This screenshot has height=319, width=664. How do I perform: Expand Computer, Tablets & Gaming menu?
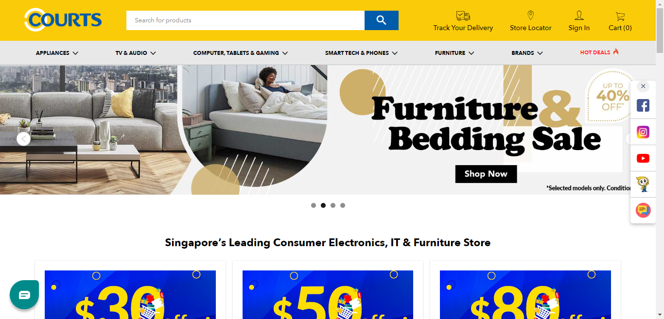[x=240, y=53]
